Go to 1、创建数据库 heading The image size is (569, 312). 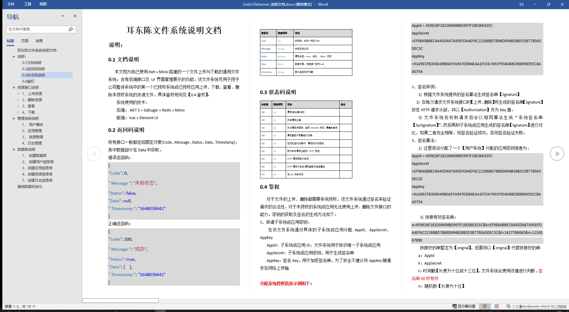34,156
